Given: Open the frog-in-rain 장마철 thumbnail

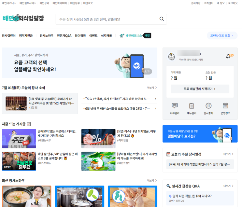Looking at the screenshot, I should (98, 161).
